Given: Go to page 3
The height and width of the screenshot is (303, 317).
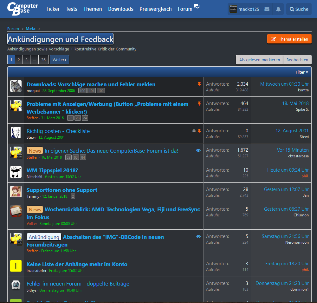Looking at the screenshot, I should 27,60.
